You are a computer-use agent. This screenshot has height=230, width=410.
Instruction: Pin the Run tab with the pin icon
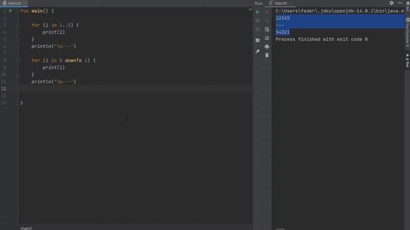click(x=258, y=51)
